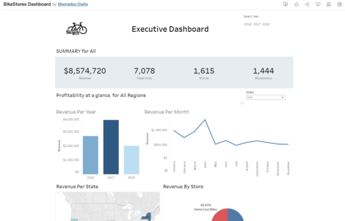Favorite the dashboard with the star icon
The width and height of the screenshot is (345, 221).
coord(296,4)
